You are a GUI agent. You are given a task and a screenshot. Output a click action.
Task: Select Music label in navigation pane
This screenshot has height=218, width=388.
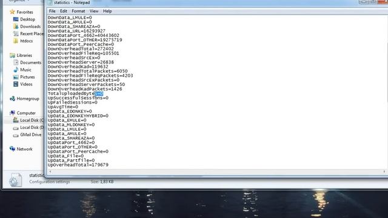25,70
